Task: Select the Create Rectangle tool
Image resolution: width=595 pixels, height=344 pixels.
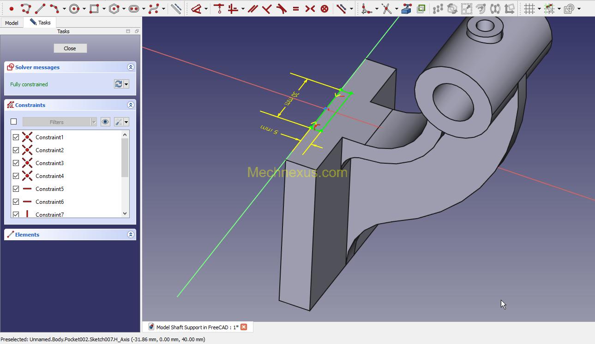Action: 94,8
